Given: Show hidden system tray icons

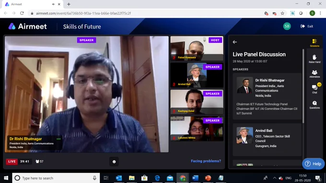Looking at the screenshot, I should tap(275, 178).
